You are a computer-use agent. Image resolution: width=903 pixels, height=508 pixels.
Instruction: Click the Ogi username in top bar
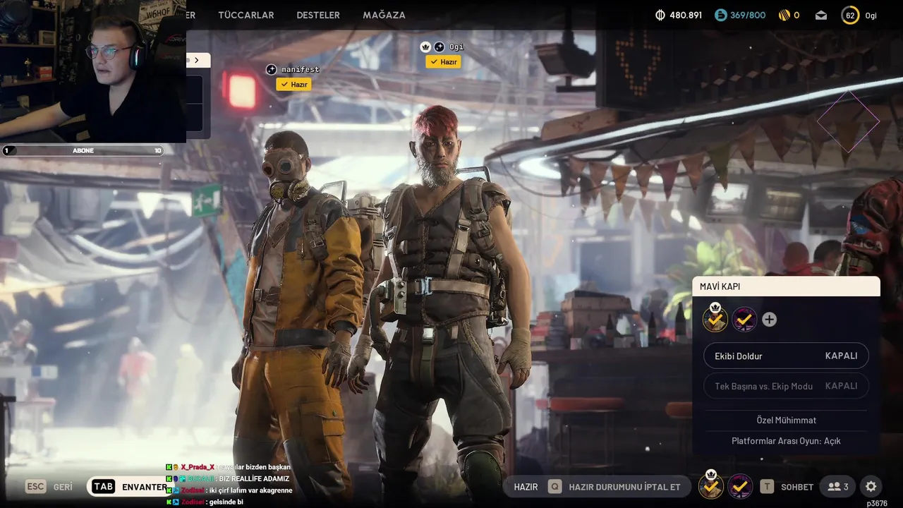coord(871,16)
